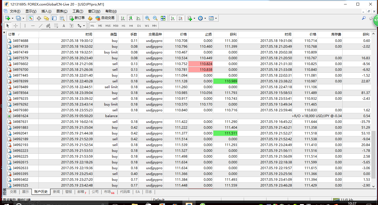The image size is (378, 205).
Task: Open the 工具(T) menu
Action: point(78,11)
